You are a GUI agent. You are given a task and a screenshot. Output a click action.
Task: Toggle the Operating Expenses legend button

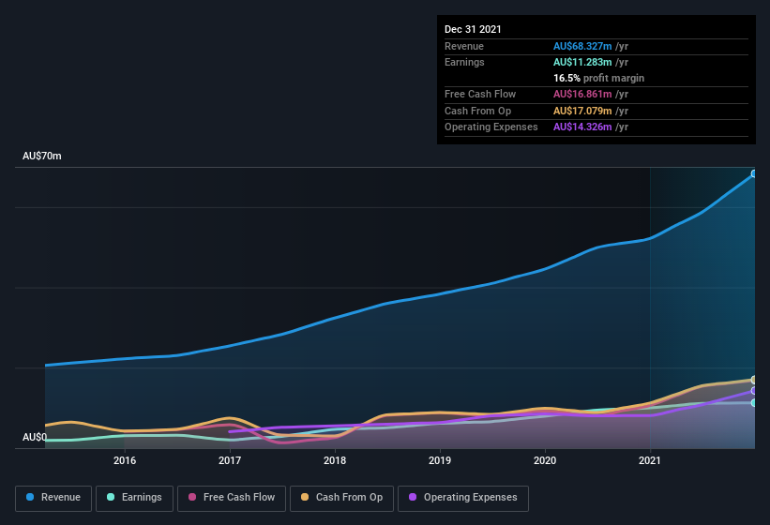[x=463, y=498]
